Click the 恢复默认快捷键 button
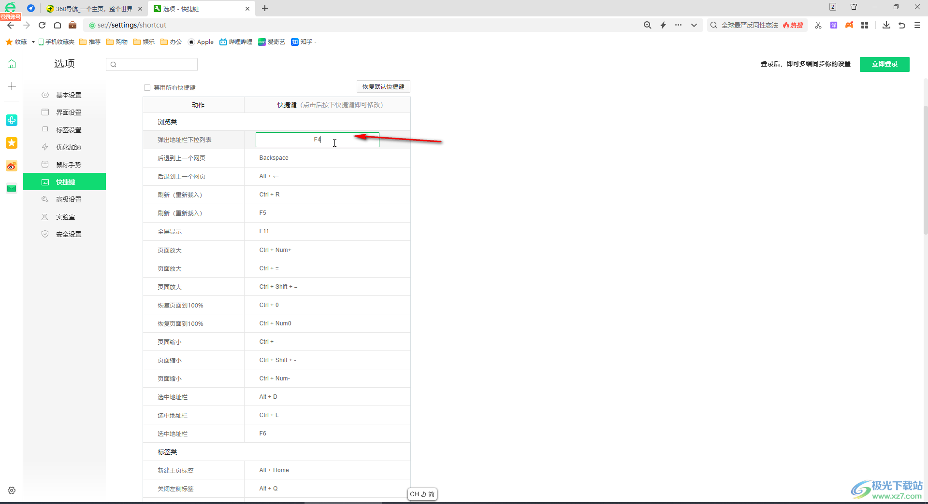 383,87
